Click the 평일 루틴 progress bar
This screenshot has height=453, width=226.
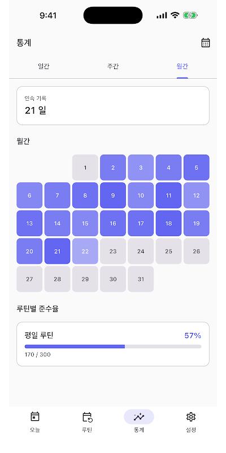[113, 347]
